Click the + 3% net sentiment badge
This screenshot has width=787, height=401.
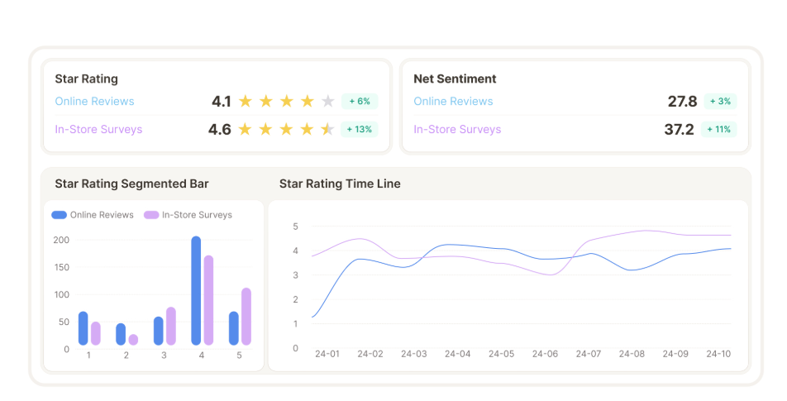click(720, 102)
